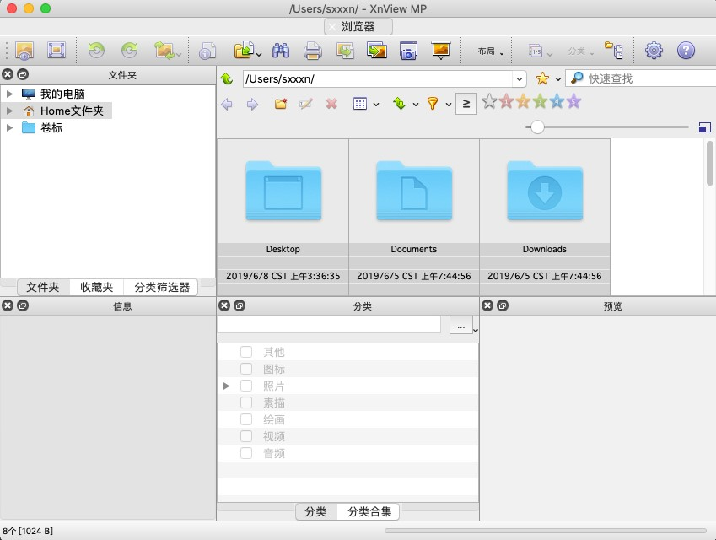The width and height of the screenshot is (716, 540).
Task: Click the funnel filter icon
Action: (433, 104)
